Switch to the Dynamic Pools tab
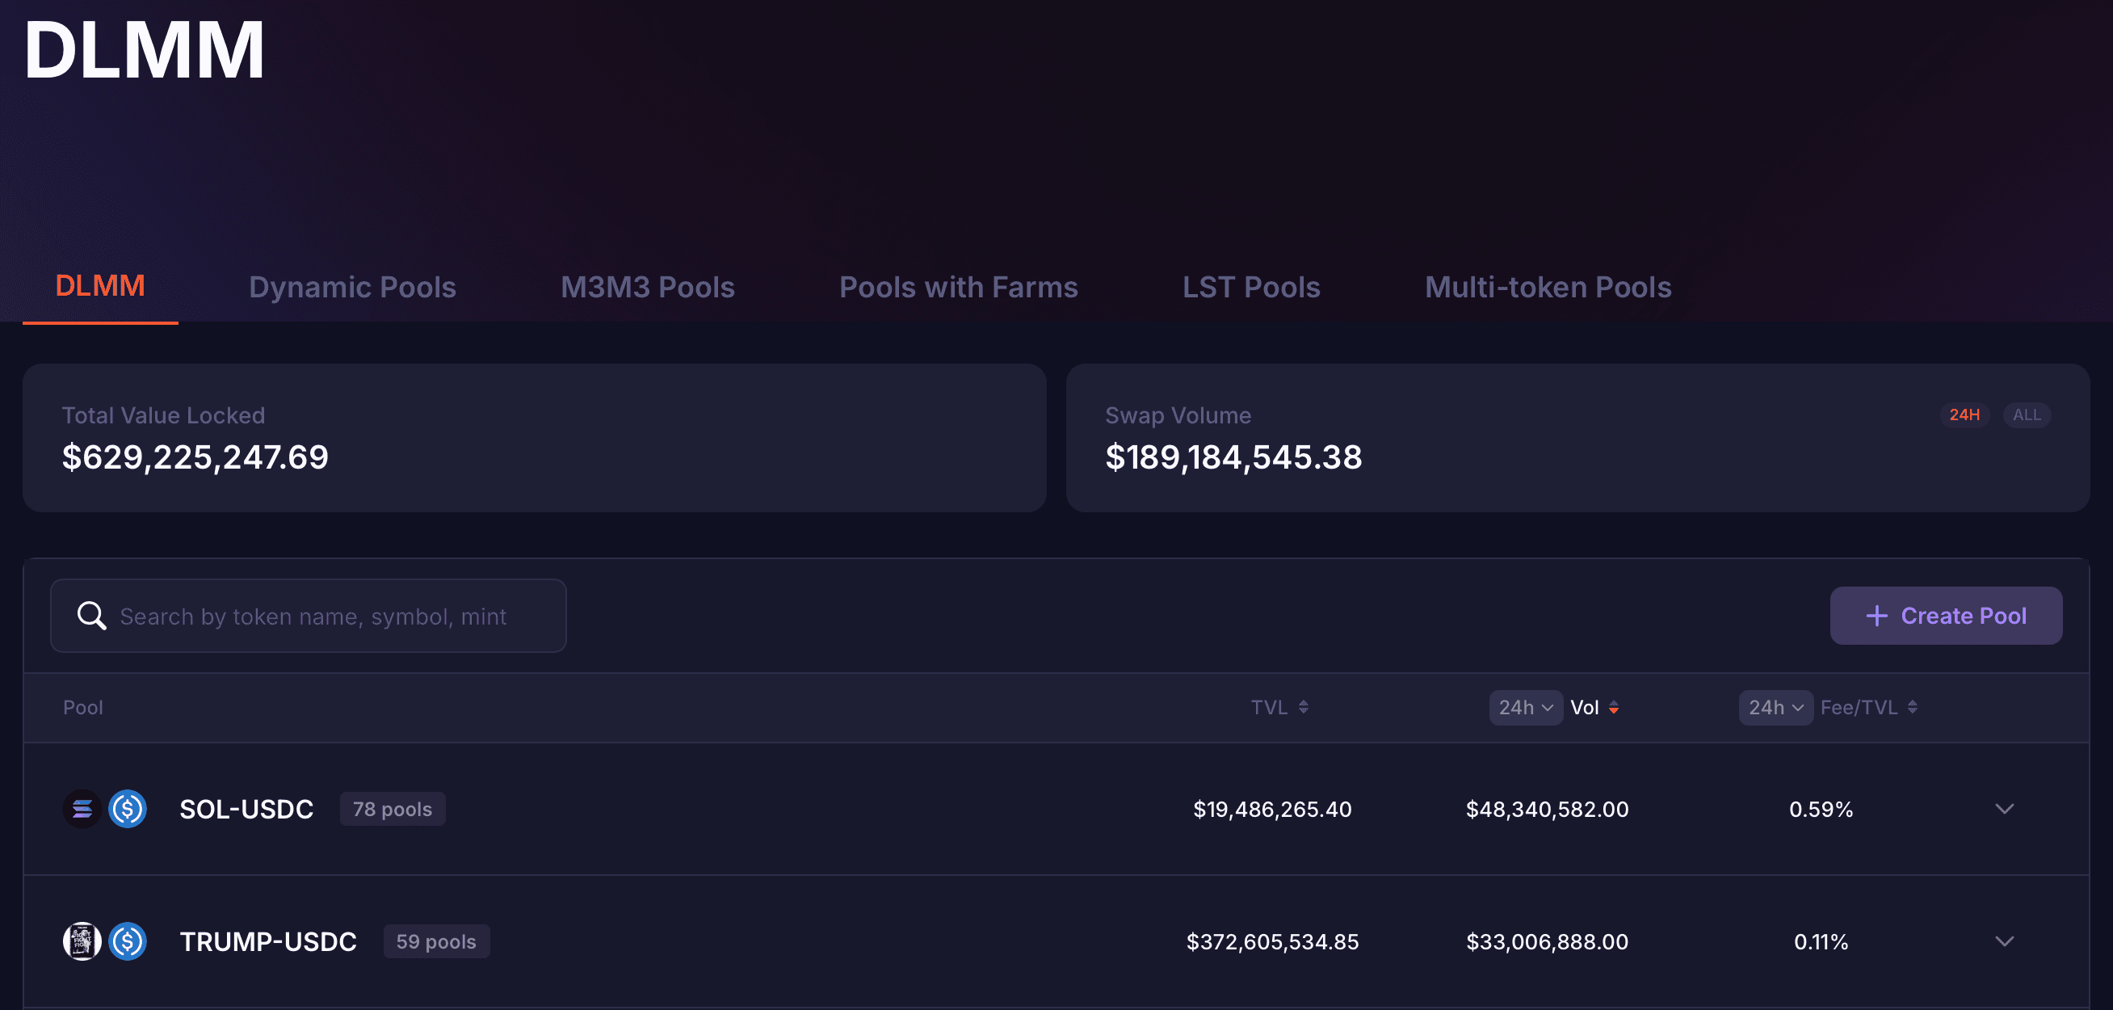The height and width of the screenshot is (1010, 2113). click(x=352, y=287)
